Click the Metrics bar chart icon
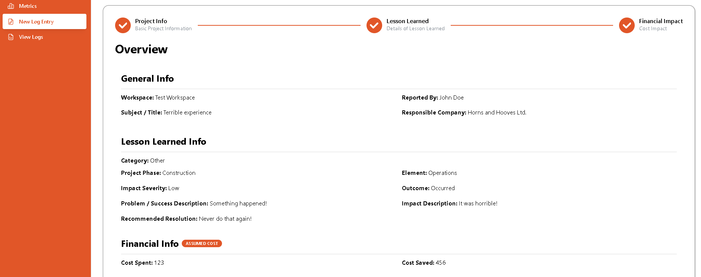 click(x=11, y=6)
